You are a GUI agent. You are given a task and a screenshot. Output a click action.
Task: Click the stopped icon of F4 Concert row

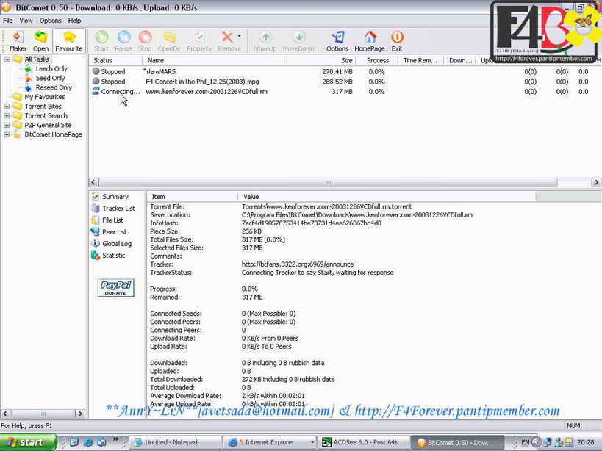(96, 82)
